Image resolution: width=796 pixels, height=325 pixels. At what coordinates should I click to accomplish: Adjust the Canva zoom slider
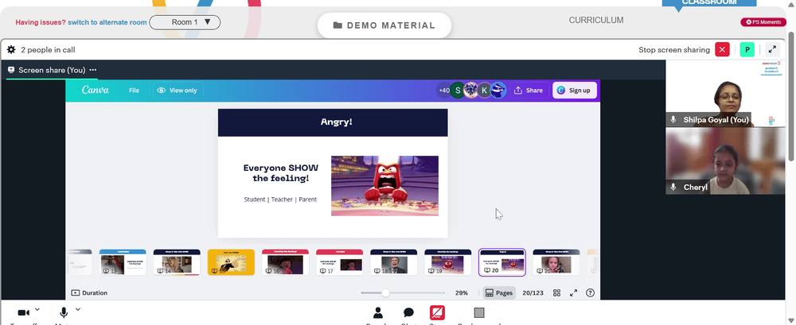(x=385, y=292)
